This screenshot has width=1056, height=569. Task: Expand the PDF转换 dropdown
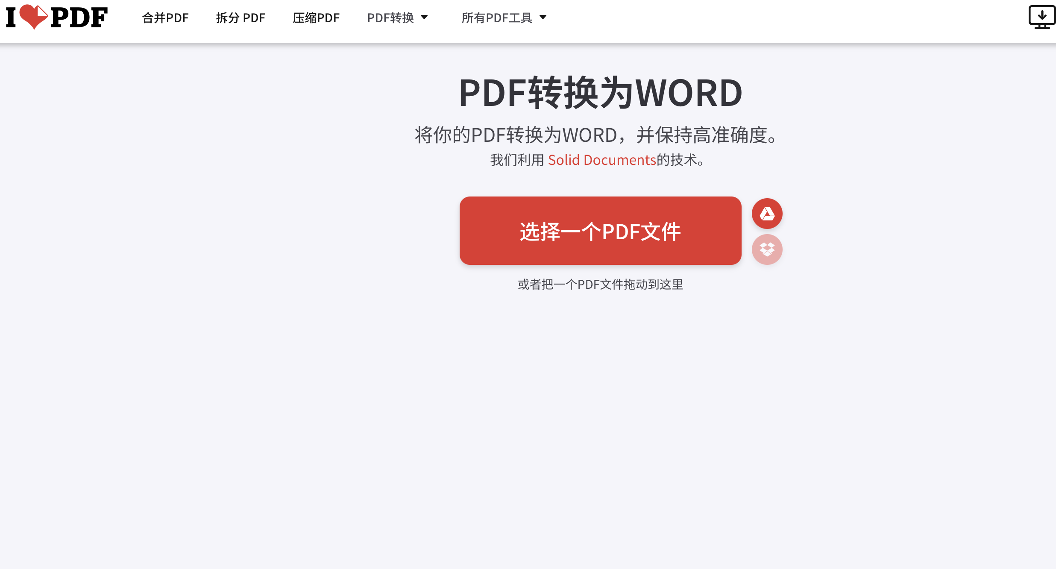tap(390, 18)
